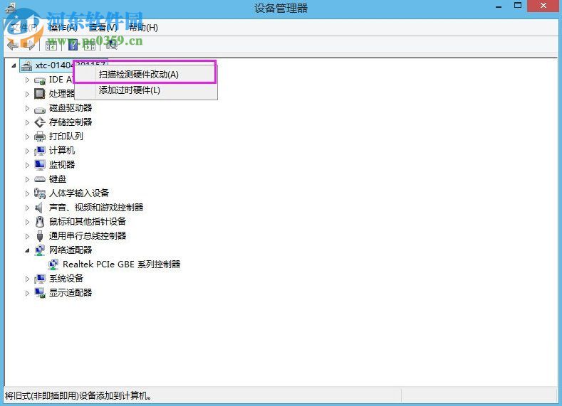562x406 pixels.
Task: Select the 磁盘驱动器 label
Action: point(71,108)
